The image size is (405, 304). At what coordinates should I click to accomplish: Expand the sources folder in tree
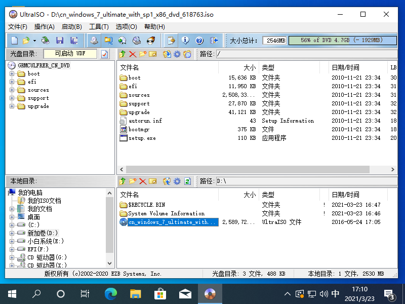pyautogui.click(x=12, y=90)
